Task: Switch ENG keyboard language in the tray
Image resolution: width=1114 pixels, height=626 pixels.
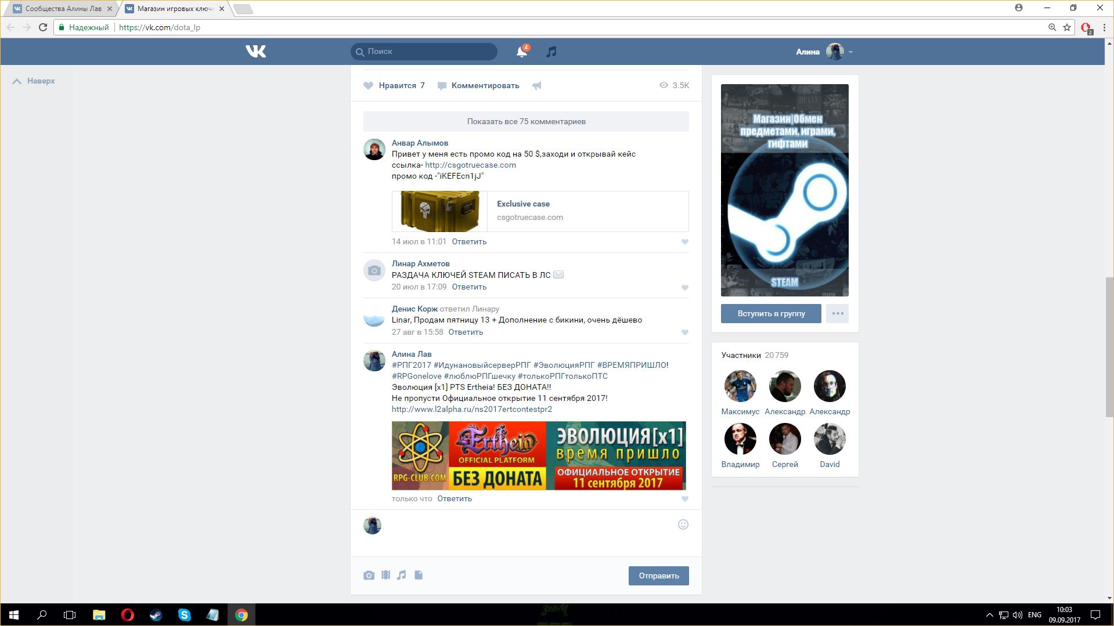Action: click(x=1034, y=615)
